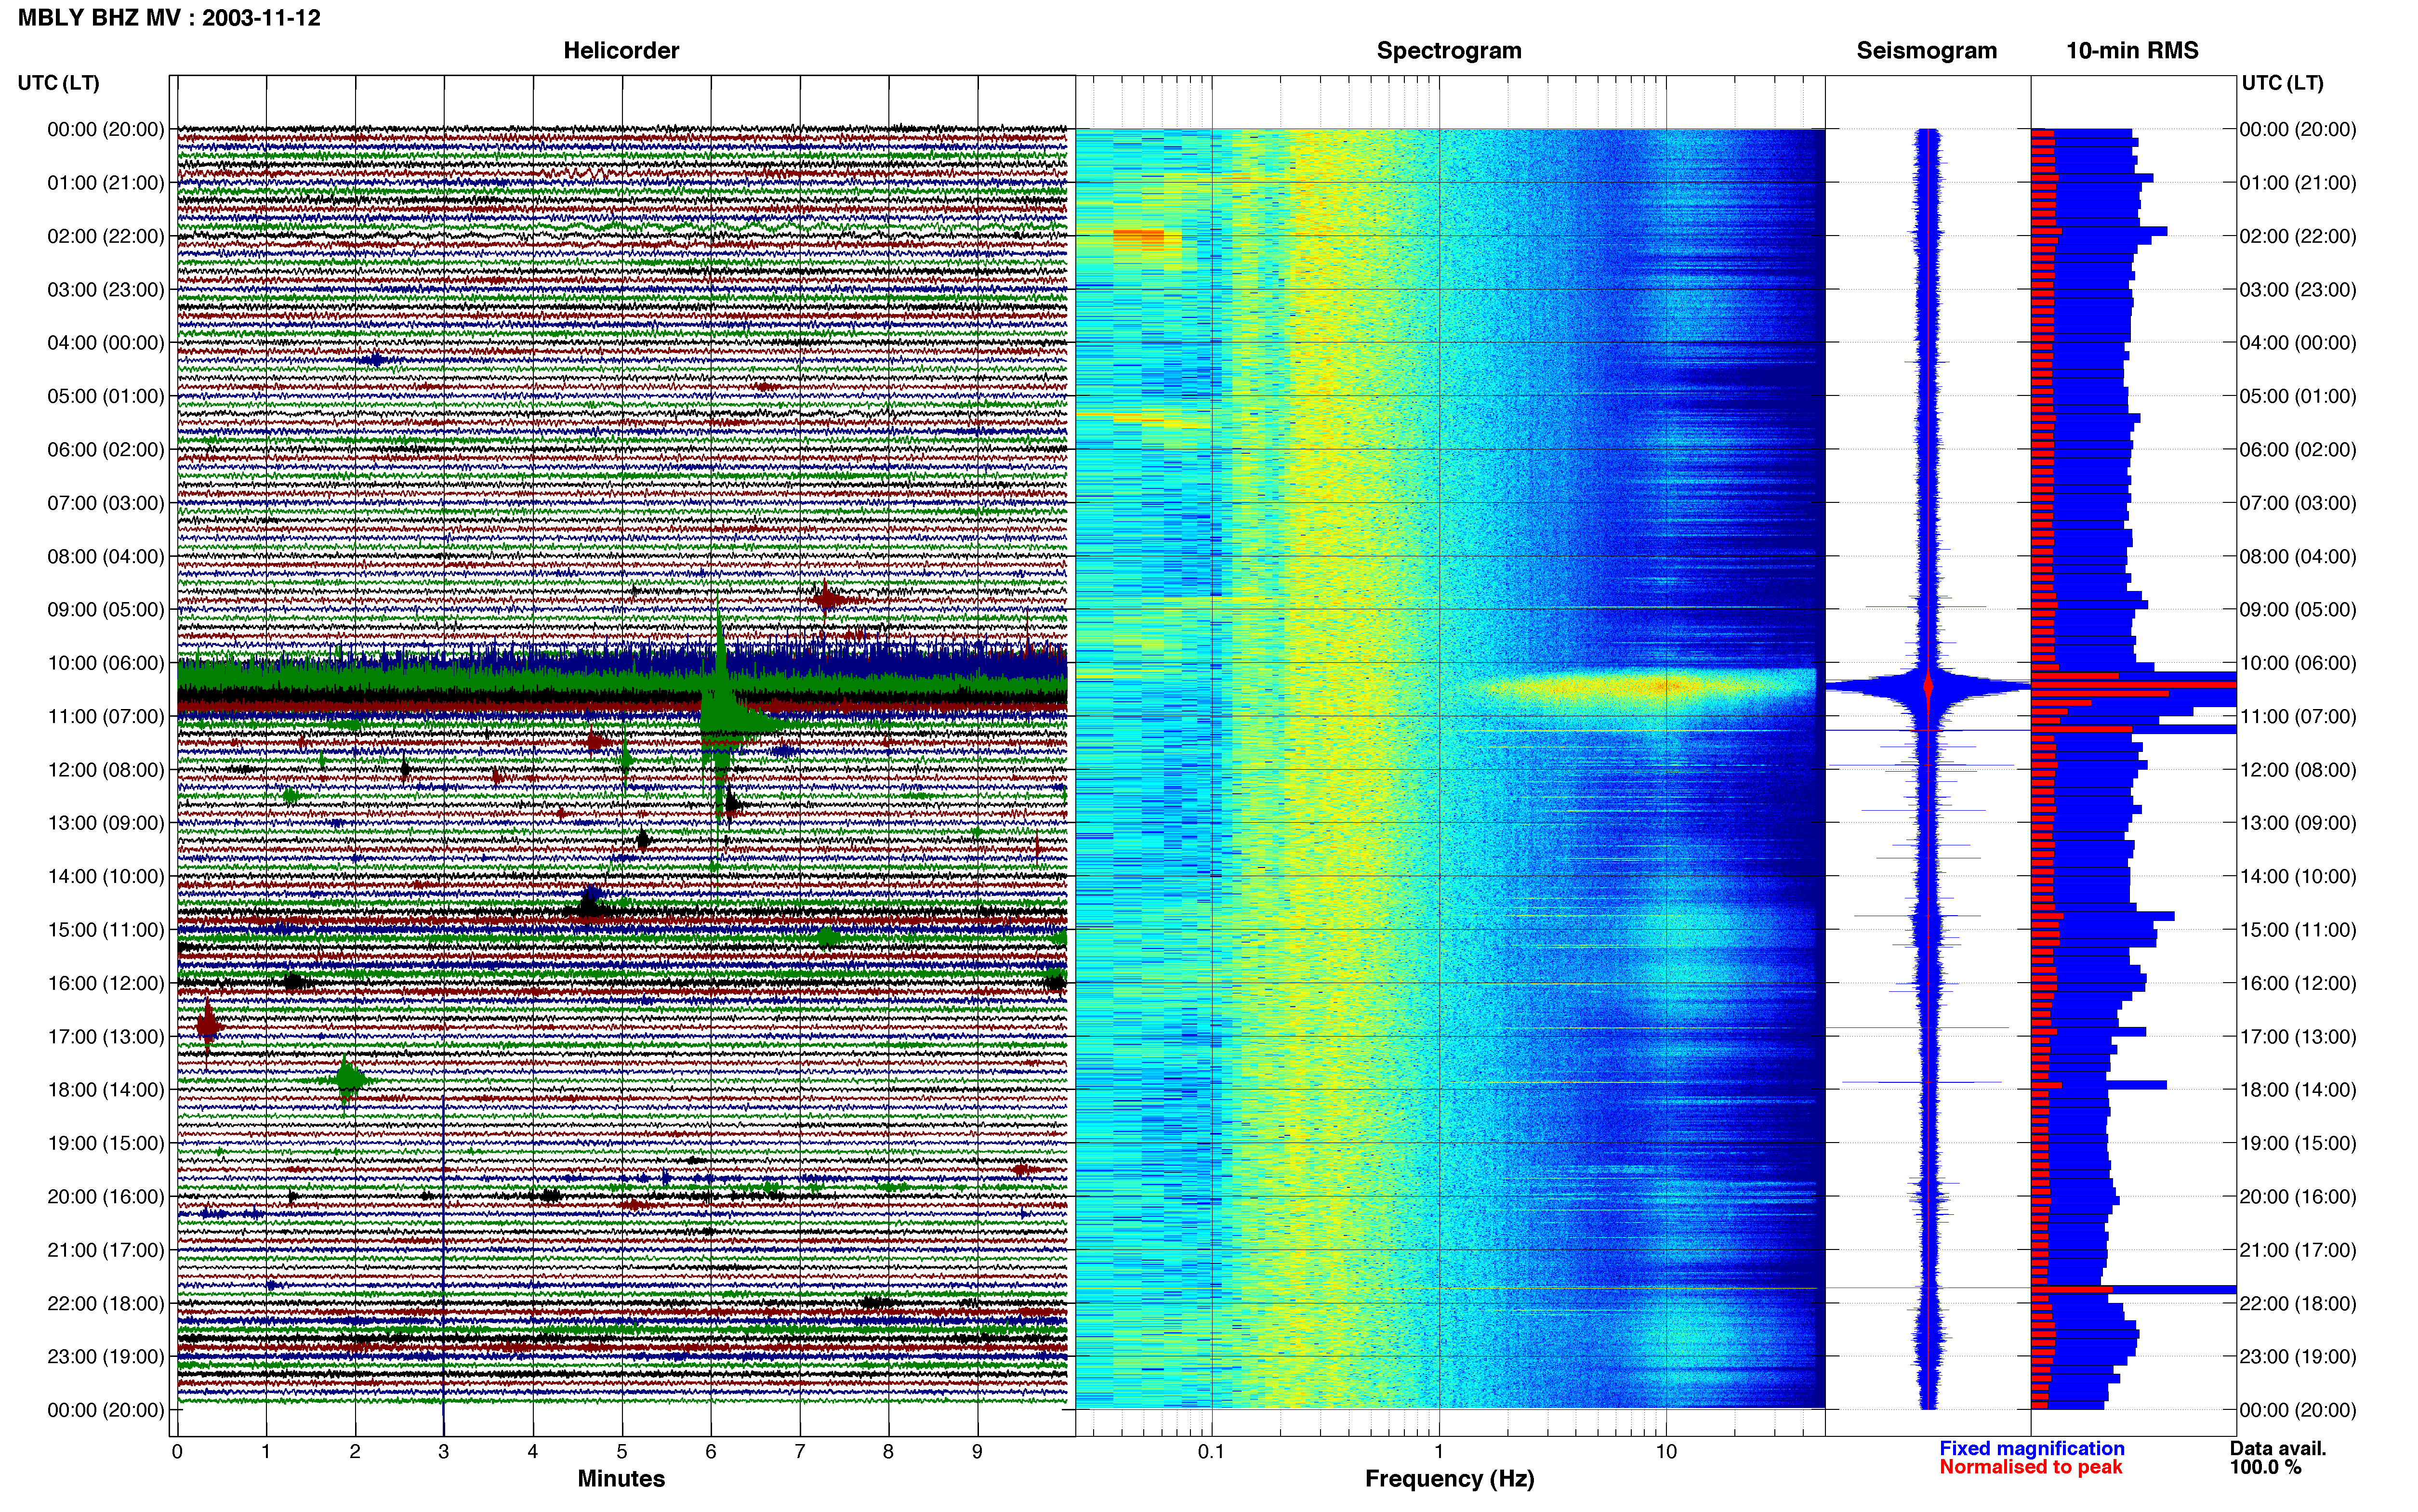Click the tallest red RMS bar near 10:30
The height and width of the screenshot is (1512, 2418).
pos(2134,684)
